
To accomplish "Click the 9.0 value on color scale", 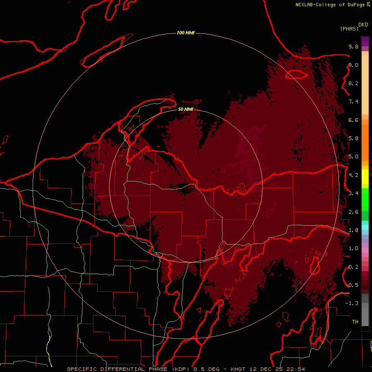I will click(353, 65).
